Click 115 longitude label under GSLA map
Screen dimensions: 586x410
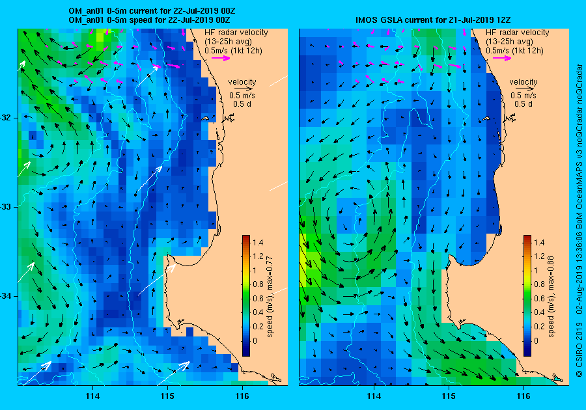[x=449, y=396]
